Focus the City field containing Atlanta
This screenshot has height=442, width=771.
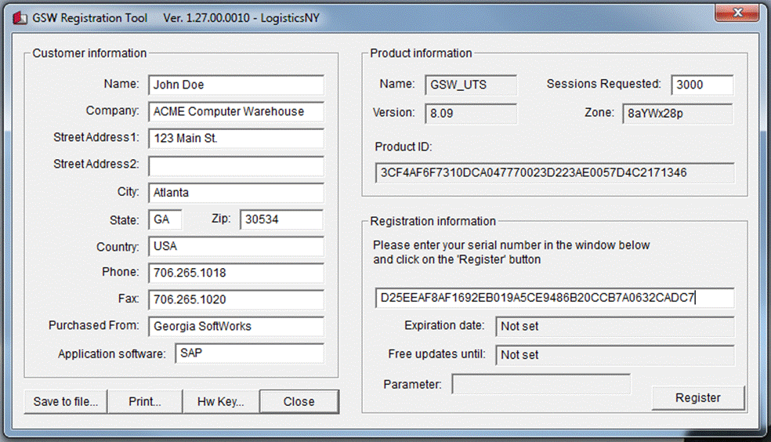(236, 192)
